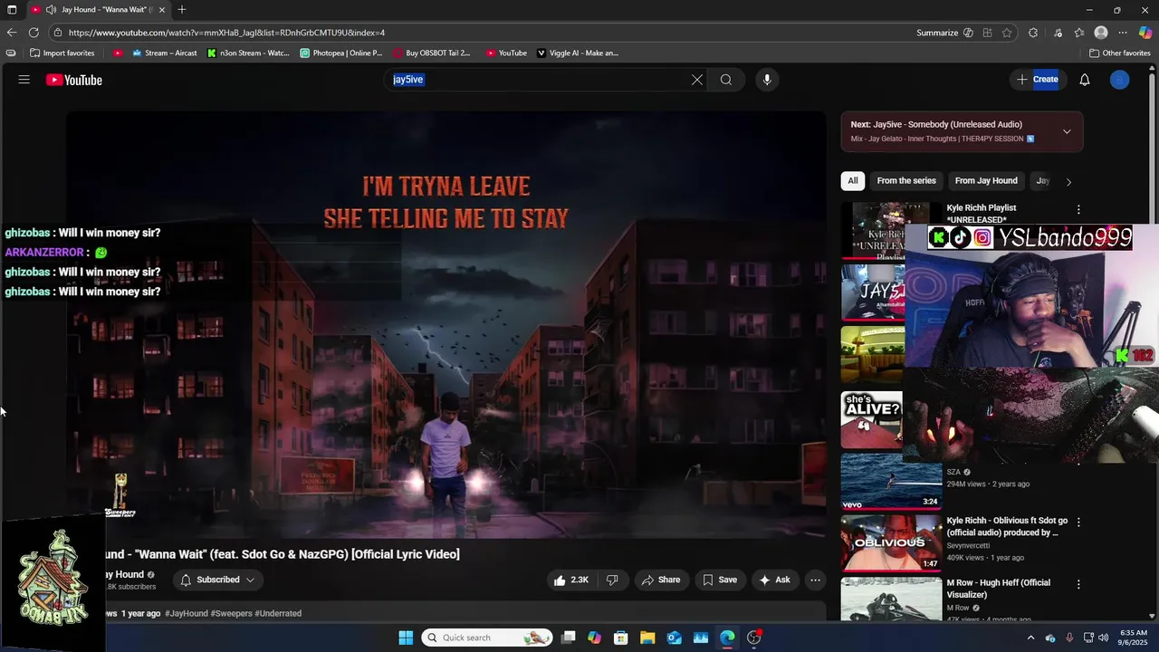Open the Windows Start menu
1159x652 pixels.
pos(406,638)
